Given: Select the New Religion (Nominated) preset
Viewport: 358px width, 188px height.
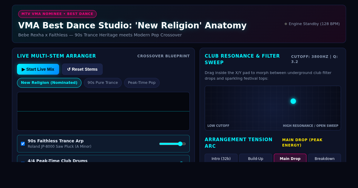Looking at the screenshot, I should [49, 83].
